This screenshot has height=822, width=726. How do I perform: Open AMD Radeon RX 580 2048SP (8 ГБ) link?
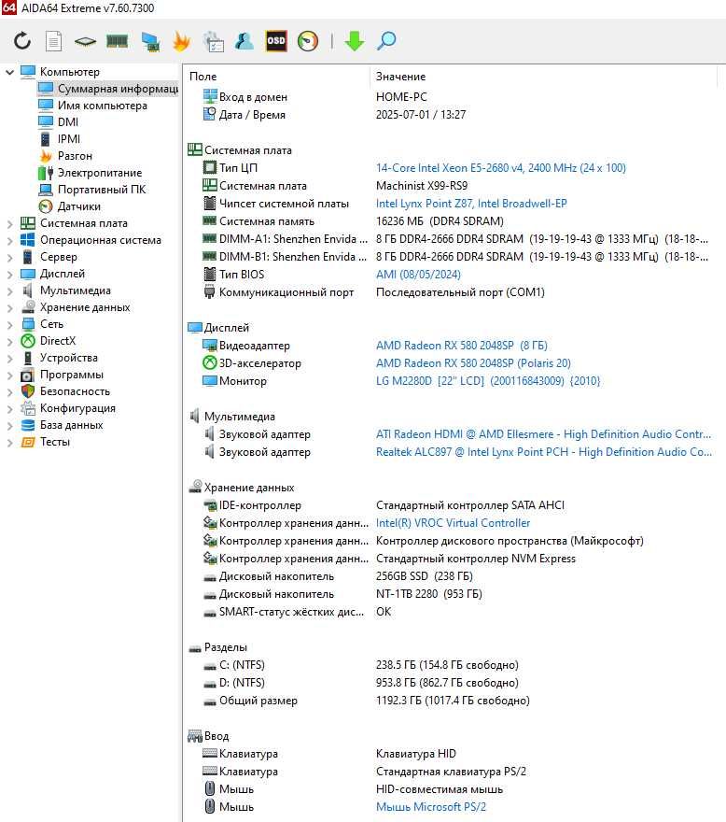462,346
